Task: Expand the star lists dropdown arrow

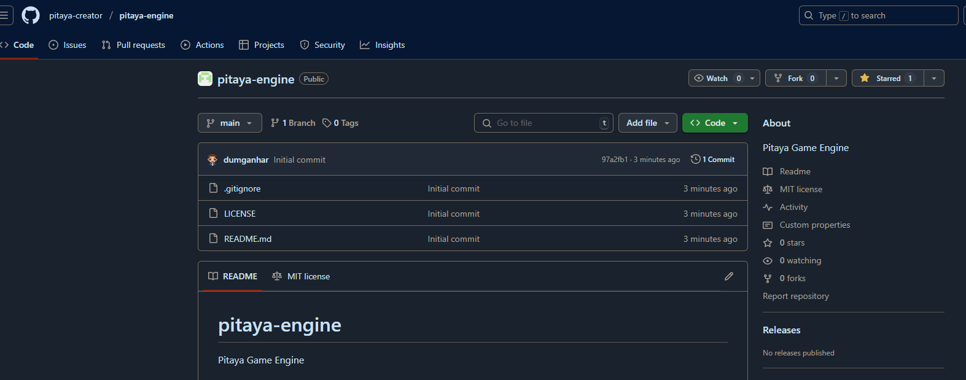Action: (x=934, y=78)
